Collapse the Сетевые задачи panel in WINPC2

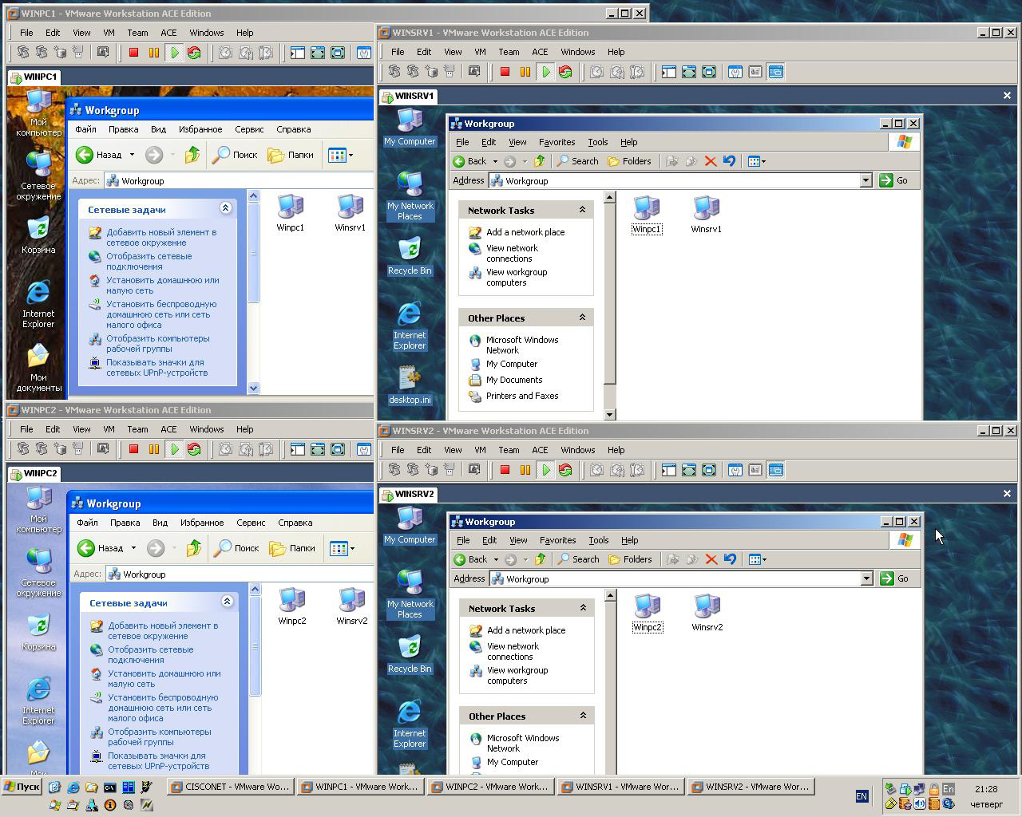(227, 602)
